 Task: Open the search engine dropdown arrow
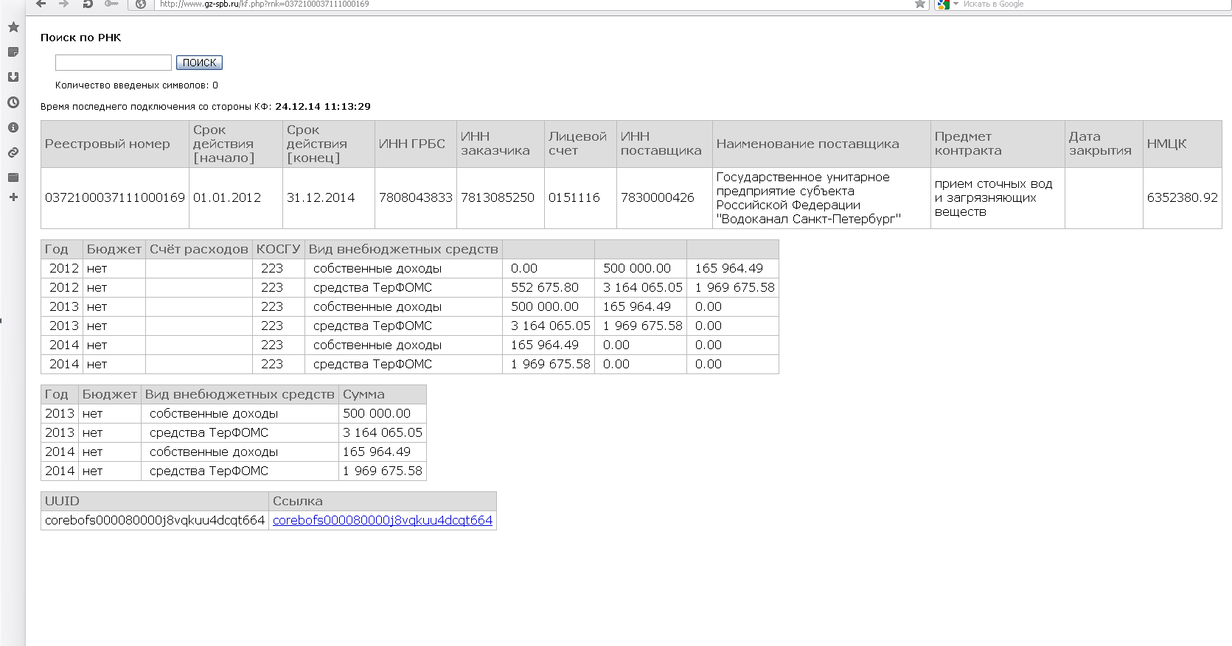pyautogui.click(x=956, y=4)
